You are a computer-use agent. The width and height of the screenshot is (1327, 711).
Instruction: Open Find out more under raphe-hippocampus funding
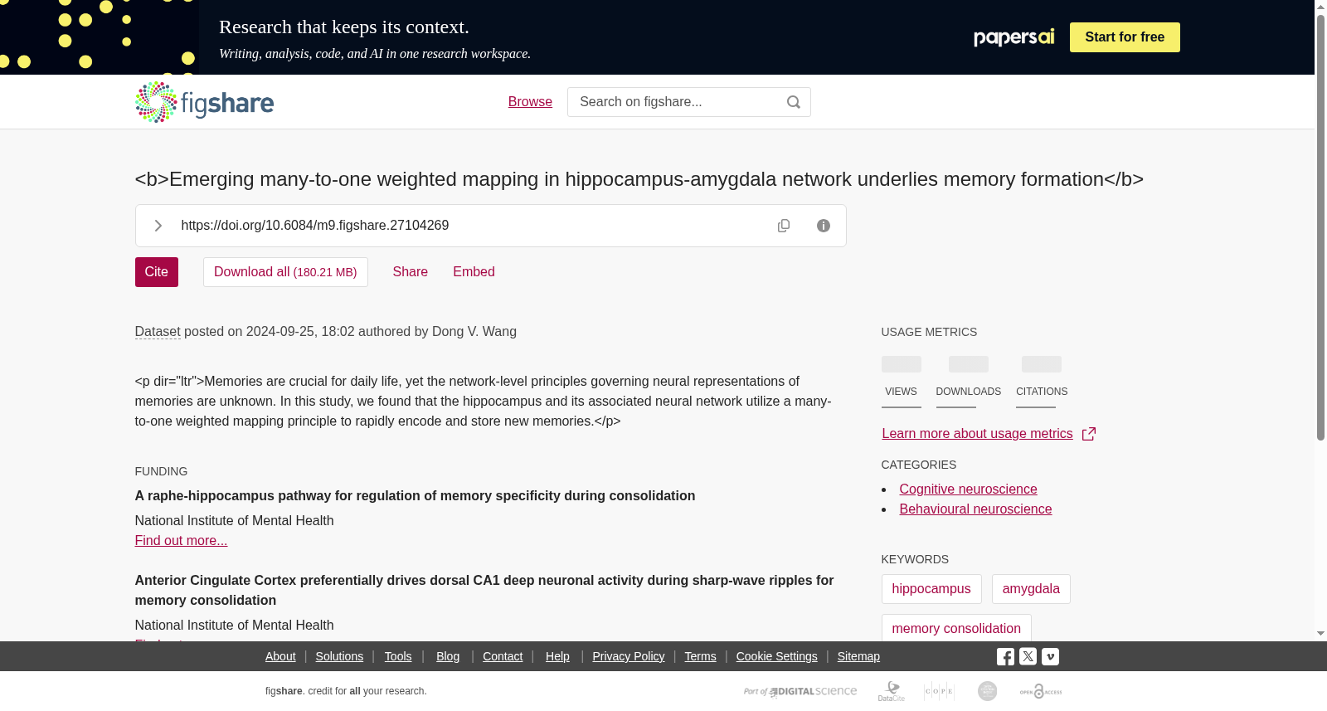(181, 541)
